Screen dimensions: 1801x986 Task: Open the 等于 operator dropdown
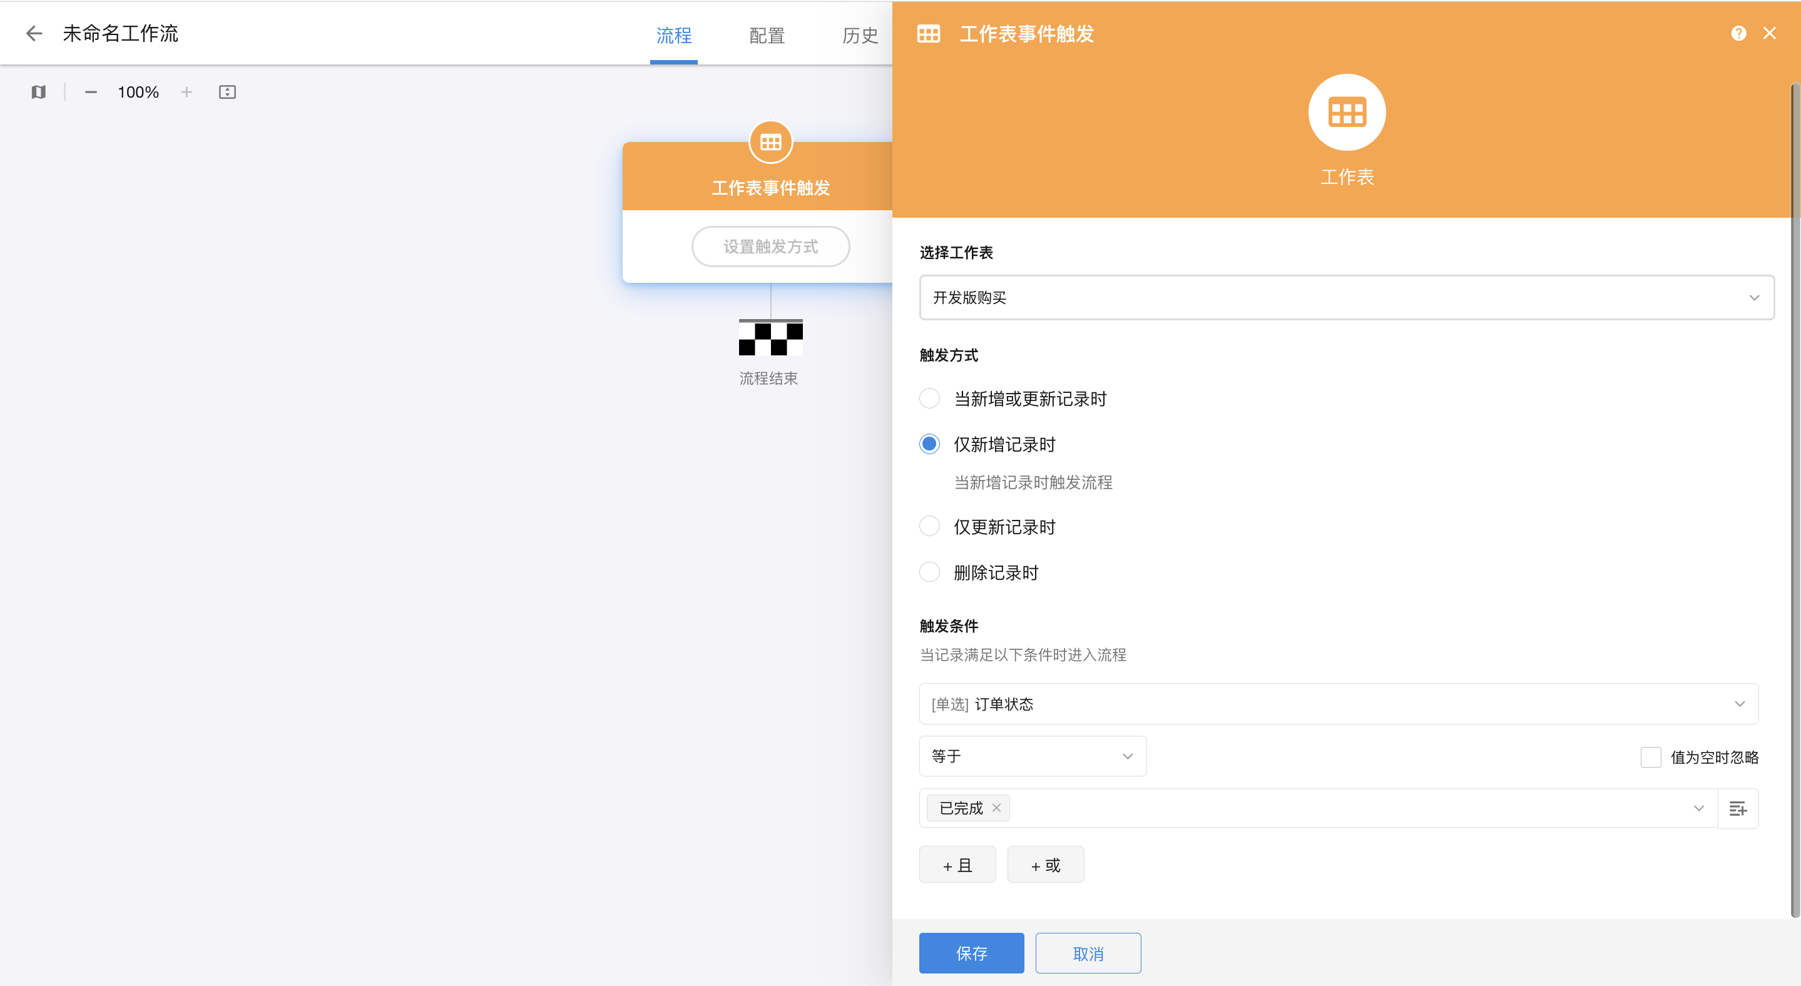pyautogui.click(x=1032, y=756)
